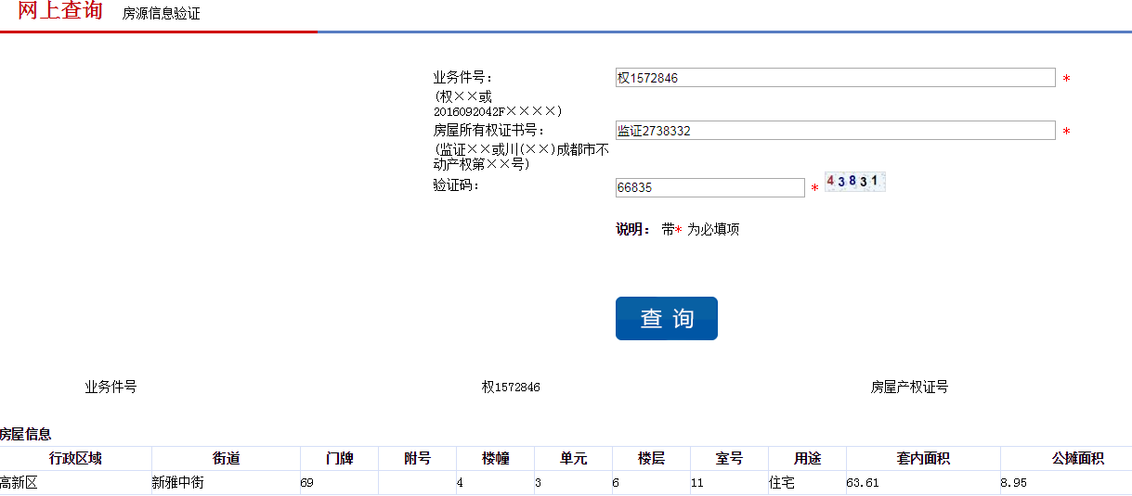Click the 用途 column header

pyautogui.click(x=807, y=458)
